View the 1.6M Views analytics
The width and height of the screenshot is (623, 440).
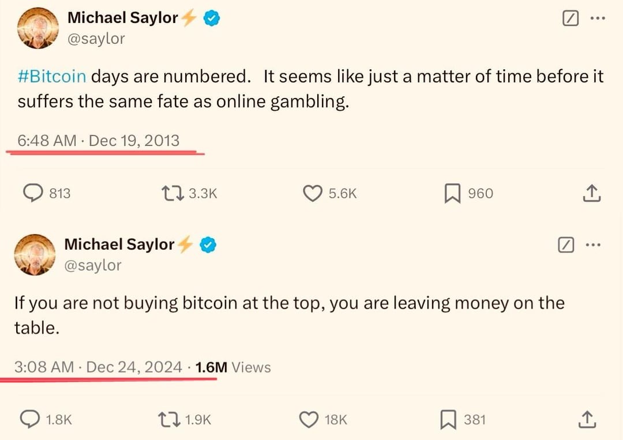[x=233, y=367]
